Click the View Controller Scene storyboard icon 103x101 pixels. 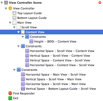tap(6, 3)
